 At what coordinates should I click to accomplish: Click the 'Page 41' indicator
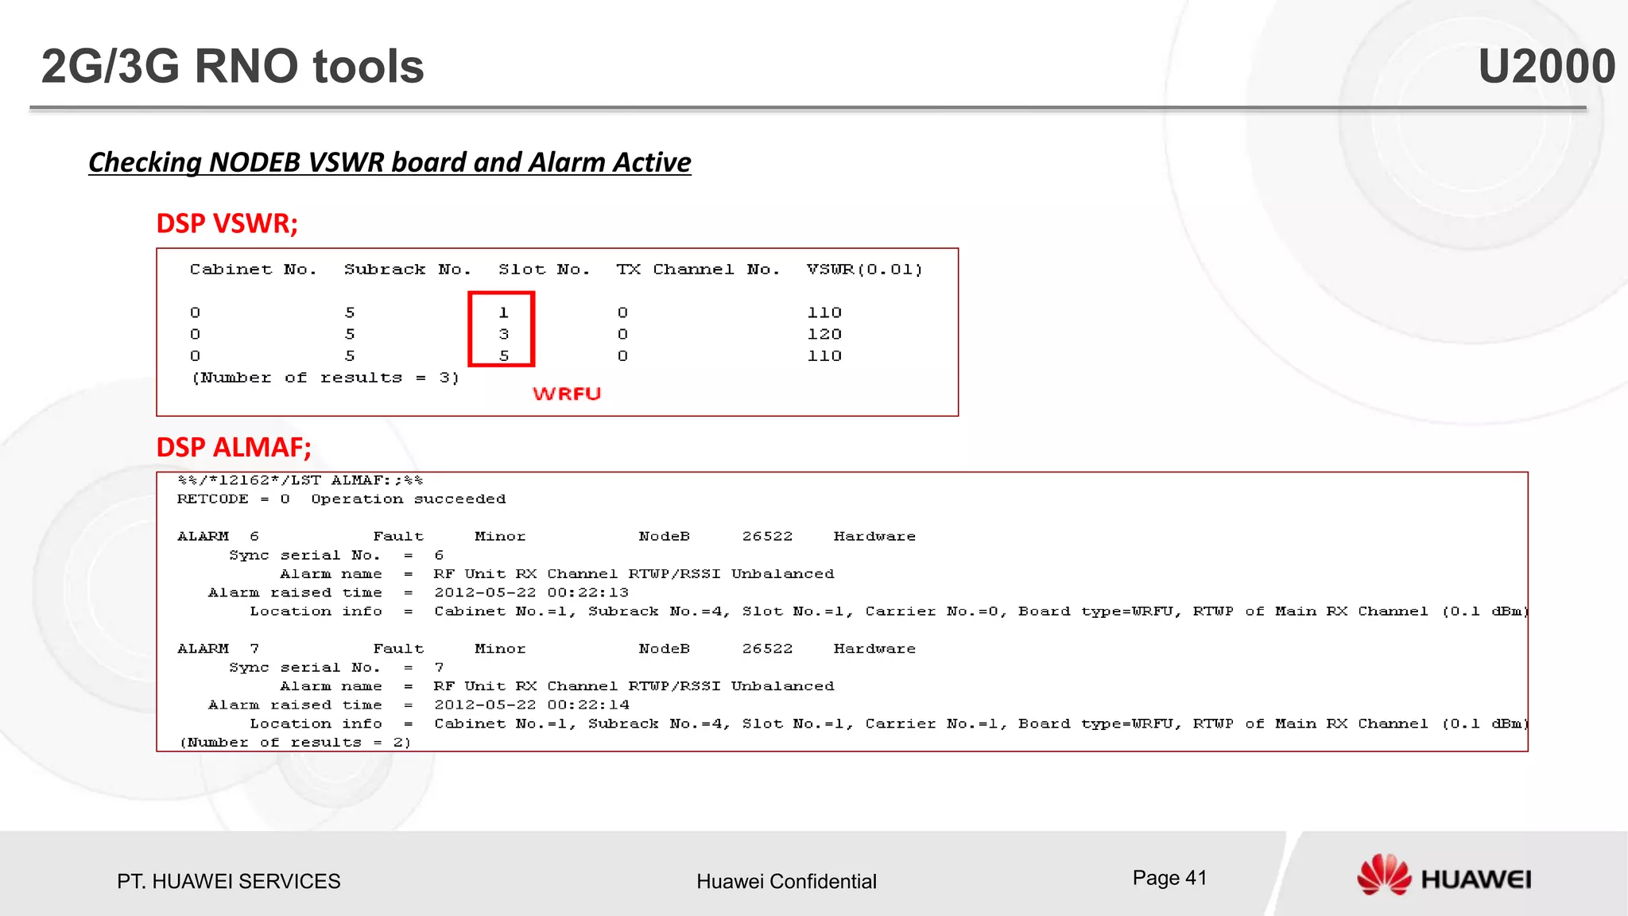pos(1169,878)
